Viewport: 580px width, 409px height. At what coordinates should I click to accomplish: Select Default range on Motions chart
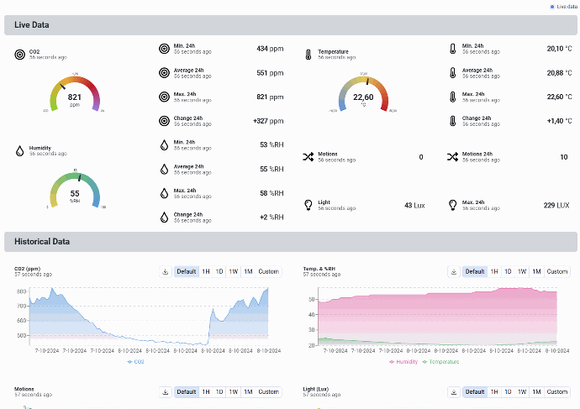(x=187, y=391)
